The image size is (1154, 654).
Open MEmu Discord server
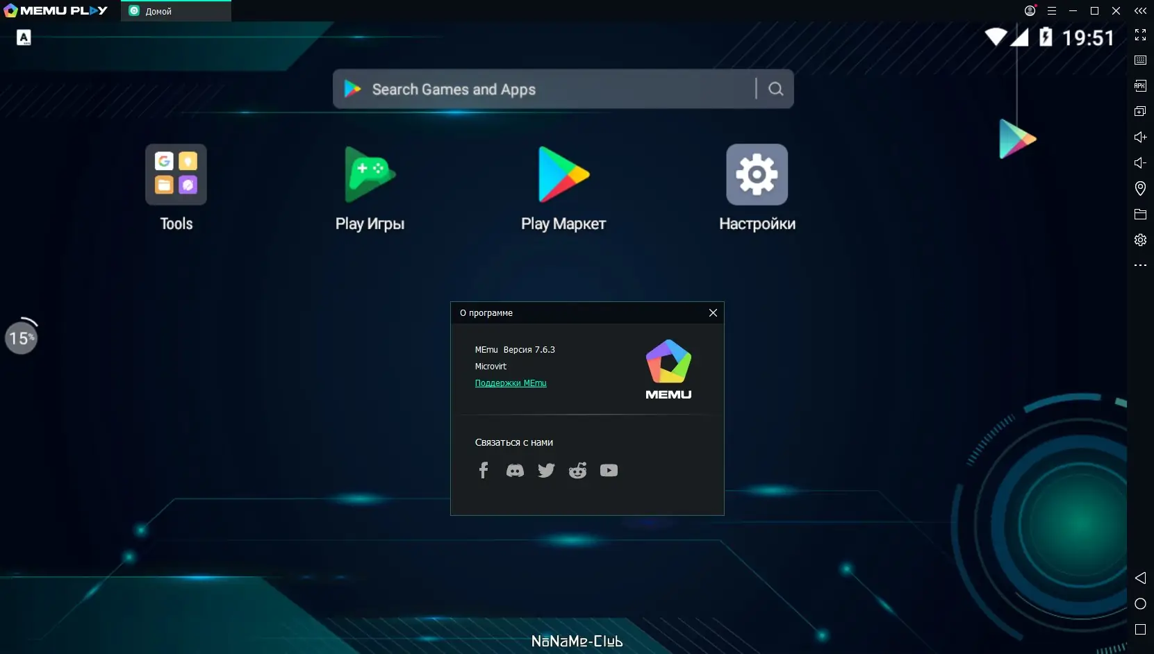click(515, 471)
